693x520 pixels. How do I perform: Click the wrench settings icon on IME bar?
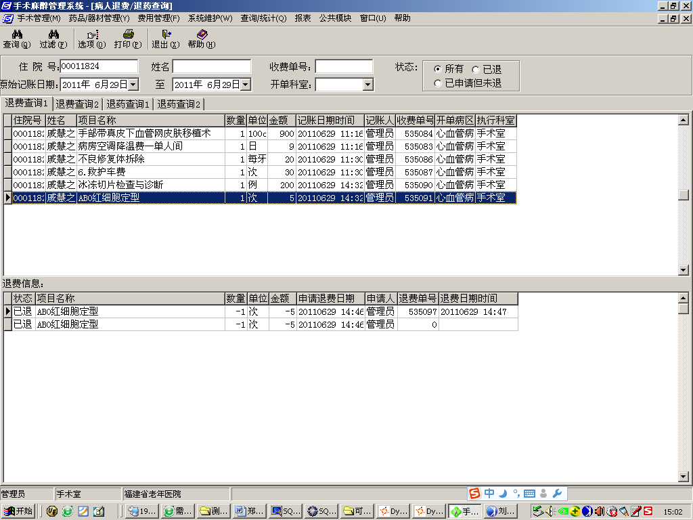pos(558,494)
